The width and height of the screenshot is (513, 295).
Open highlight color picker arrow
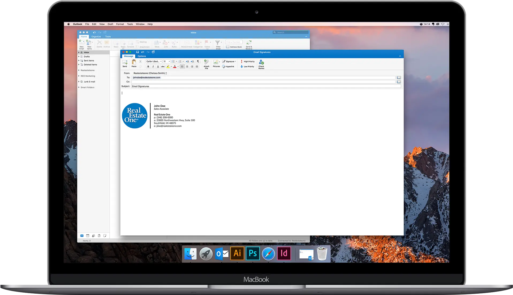tap(171, 67)
